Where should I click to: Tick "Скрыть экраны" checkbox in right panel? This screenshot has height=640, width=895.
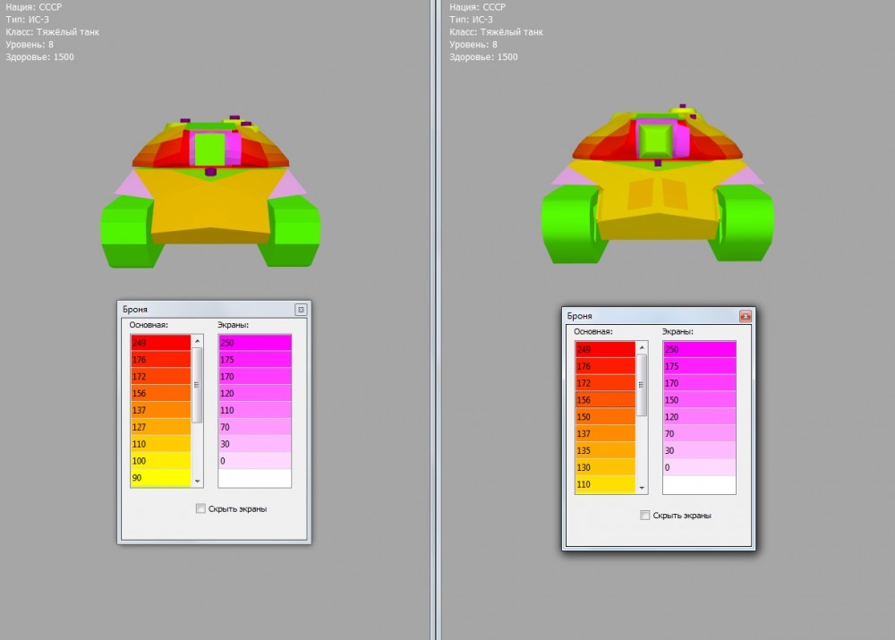tap(645, 516)
